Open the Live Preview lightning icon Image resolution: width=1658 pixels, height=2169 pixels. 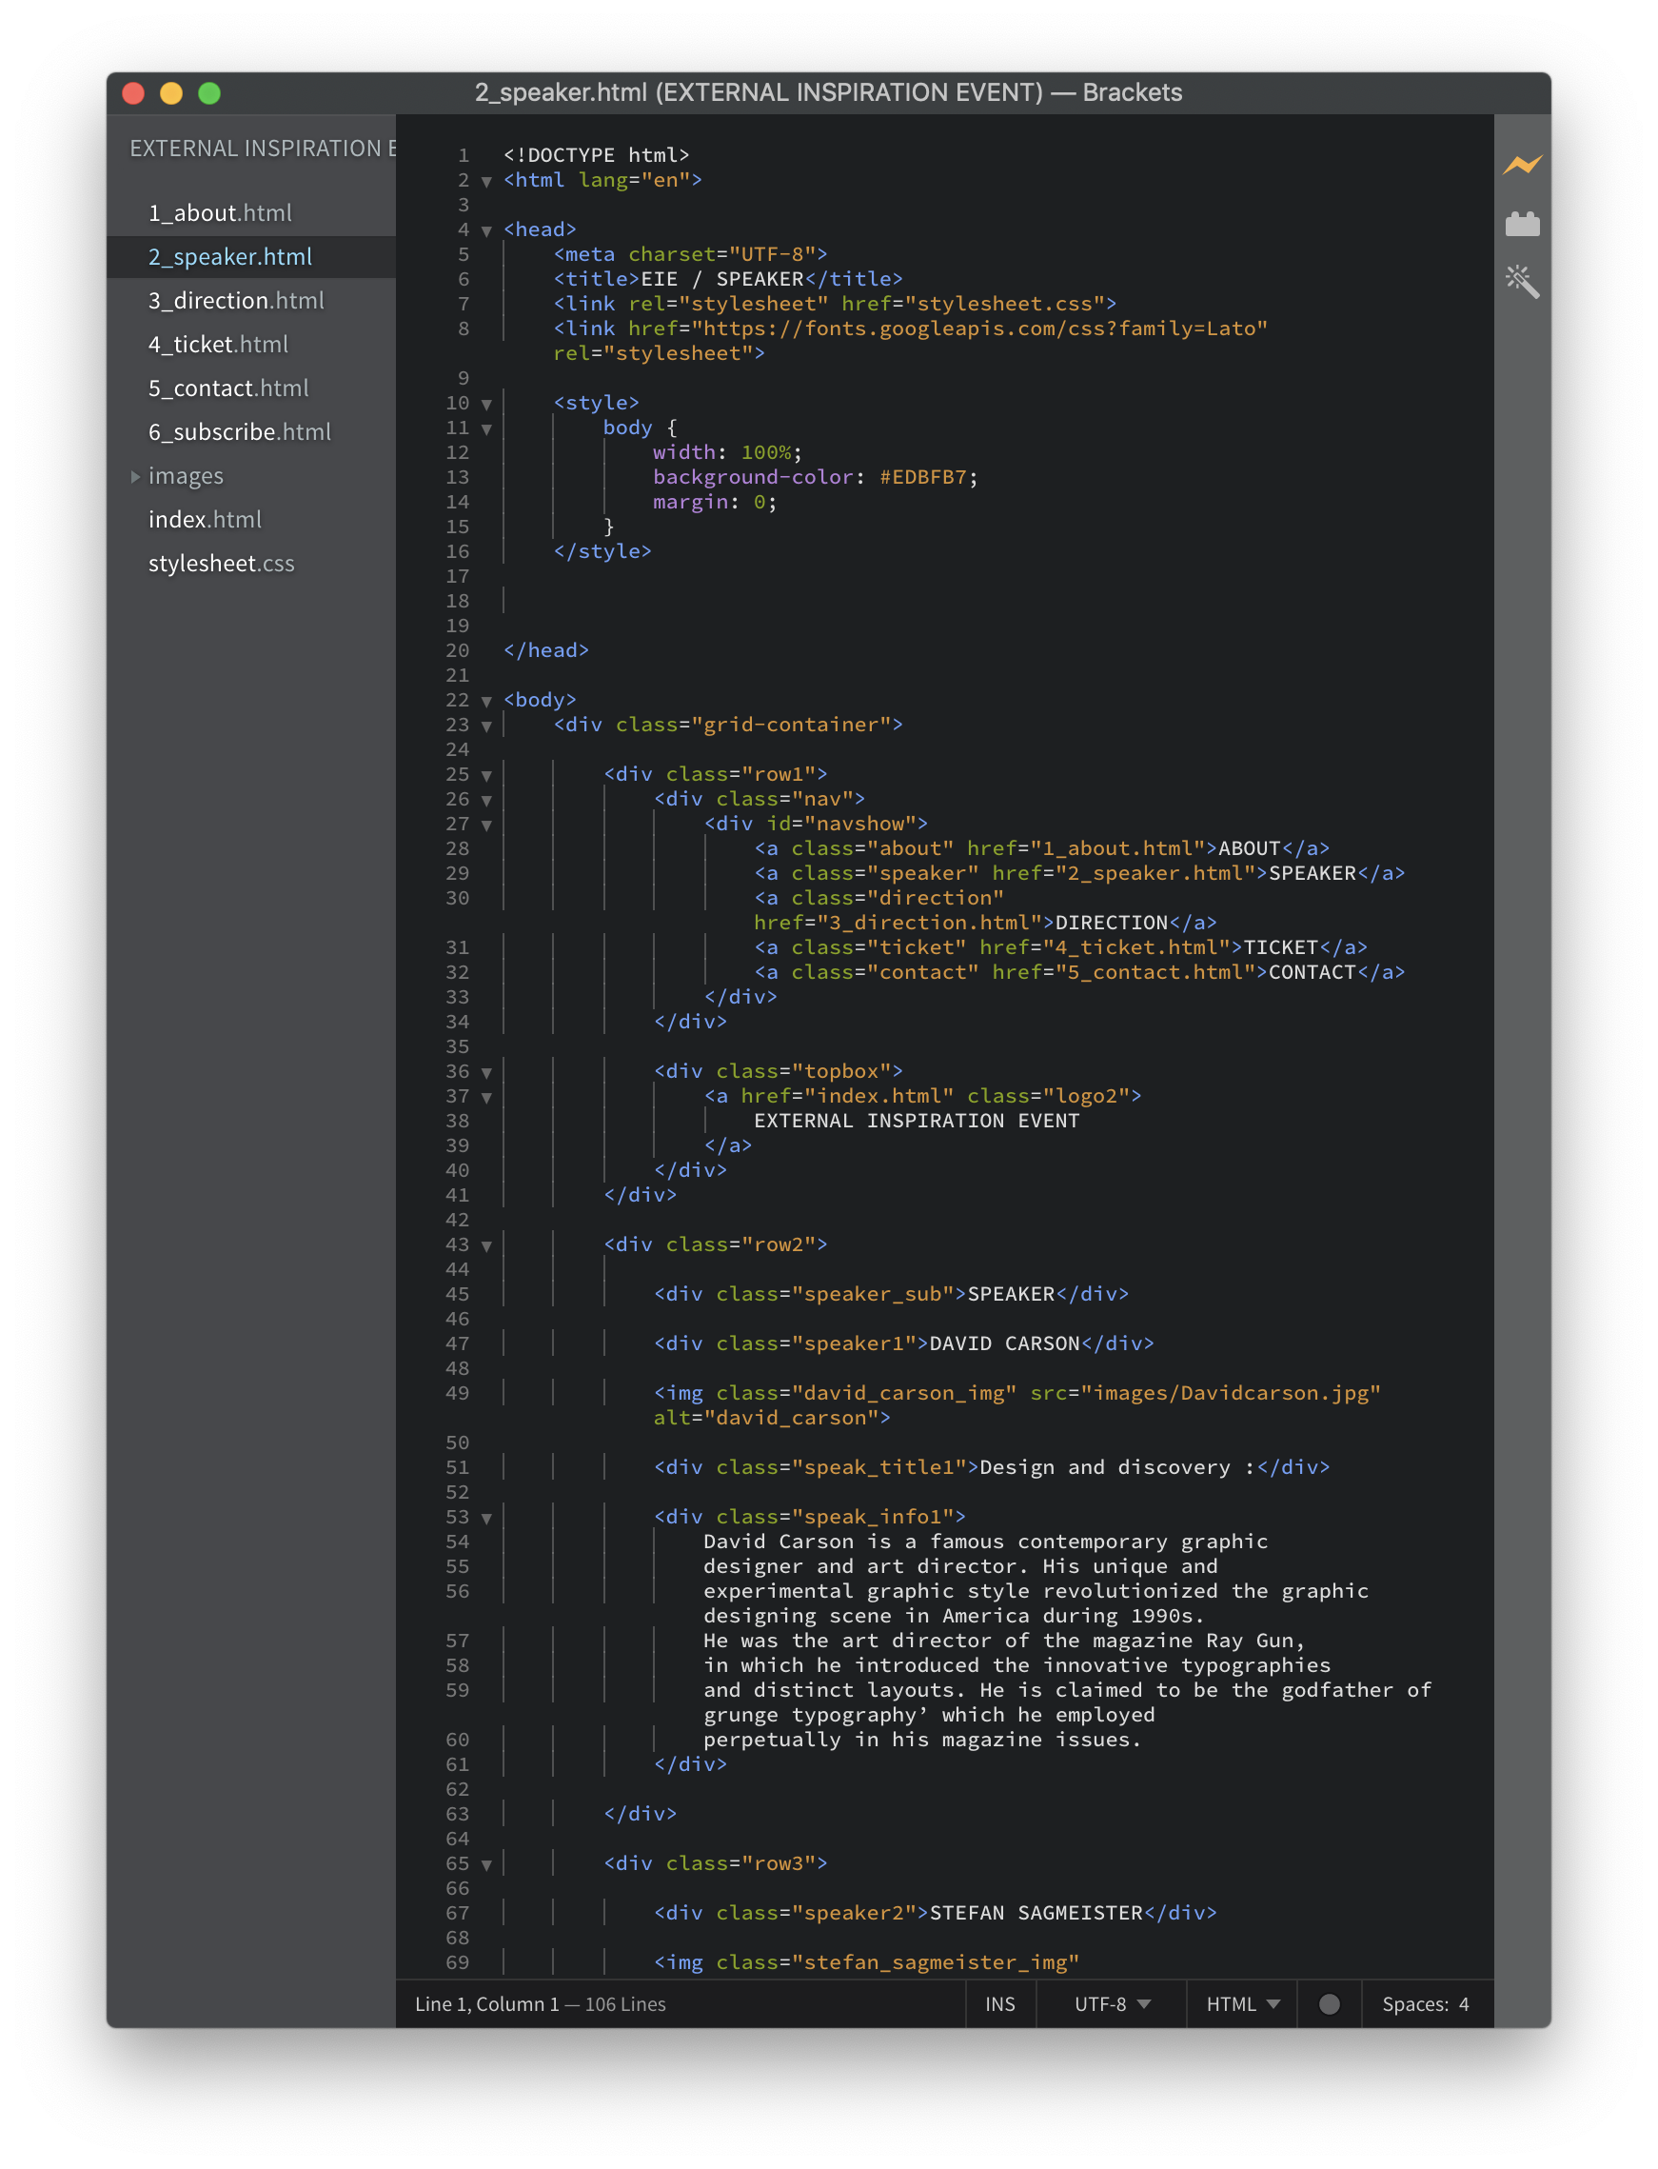point(1522,165)
